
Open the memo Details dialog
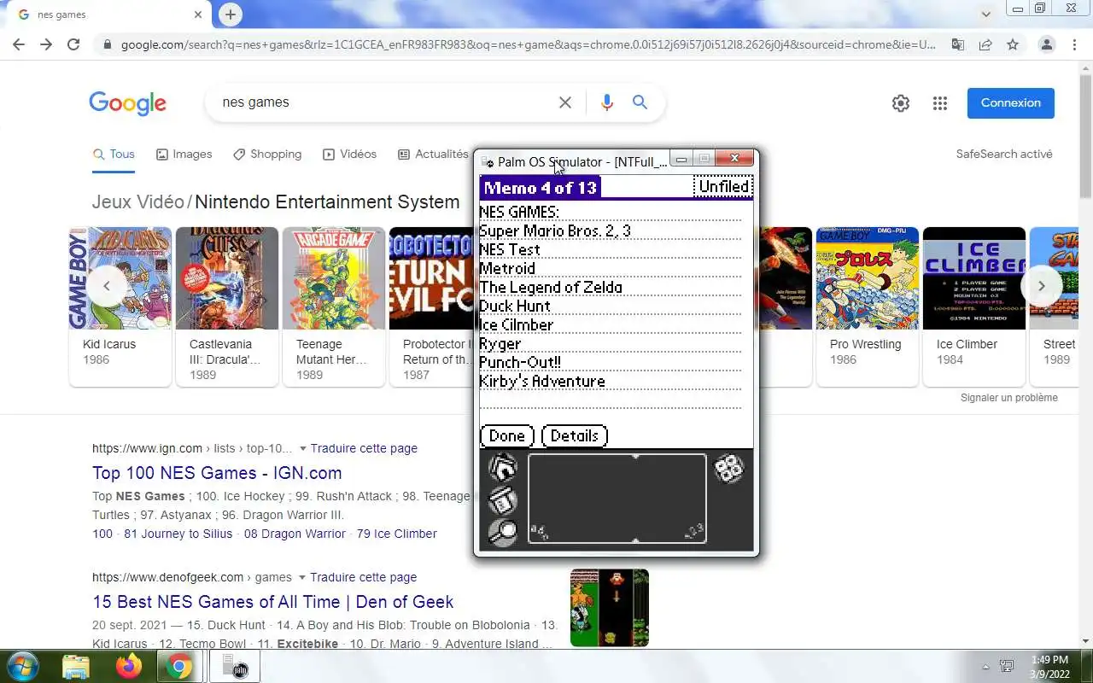tap(575, 436)
